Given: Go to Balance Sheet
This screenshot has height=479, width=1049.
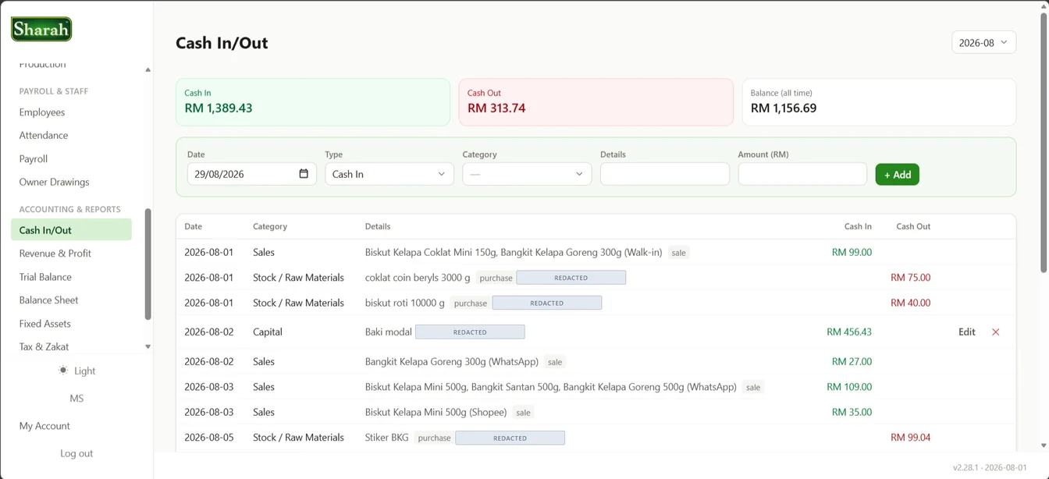Looking at the screenshot, I should pyautogui.click(x=49, y=300).
